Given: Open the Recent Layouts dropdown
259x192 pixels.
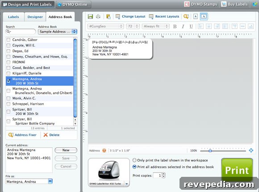Looking at the screenshot, I should coord(164,16).
